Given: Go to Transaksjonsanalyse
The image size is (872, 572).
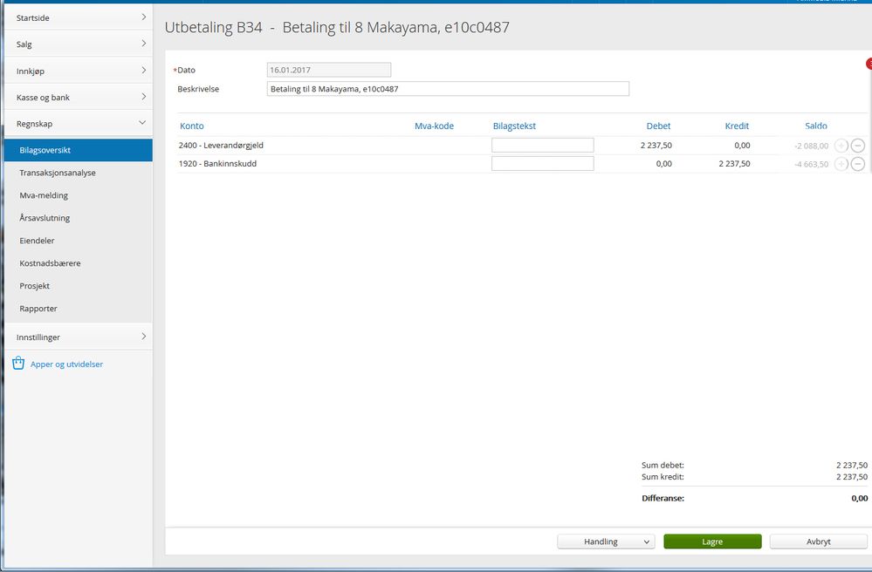Looking at the screenshot, I should tap(58, 173).
